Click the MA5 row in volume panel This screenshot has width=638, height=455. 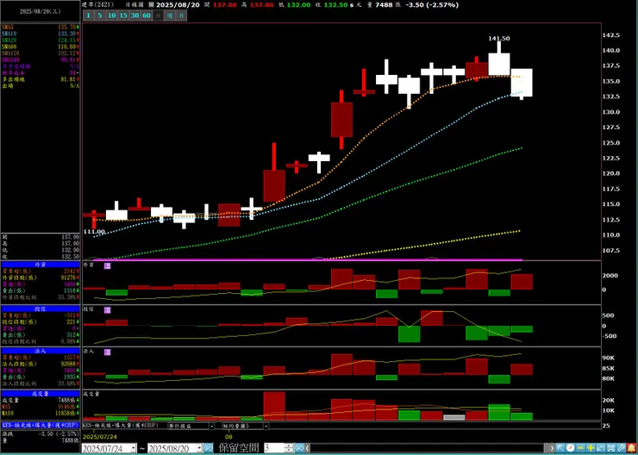41,407
